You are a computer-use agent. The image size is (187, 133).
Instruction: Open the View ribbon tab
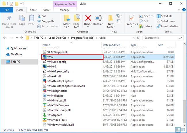coord(46,10)
